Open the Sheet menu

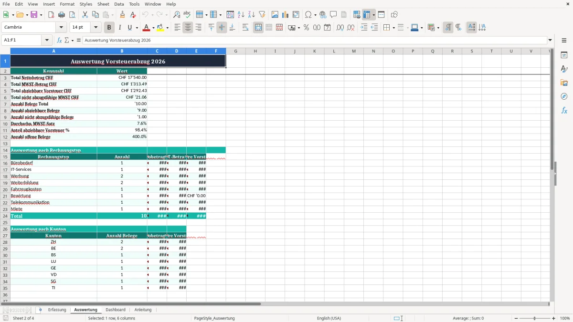[x=103, y=4]
